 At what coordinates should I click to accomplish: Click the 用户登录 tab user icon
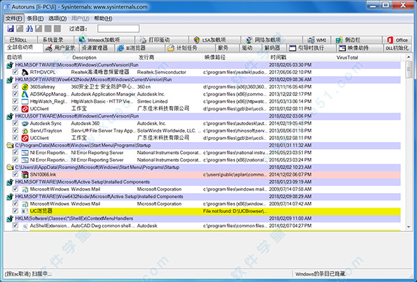pos(49,48)
